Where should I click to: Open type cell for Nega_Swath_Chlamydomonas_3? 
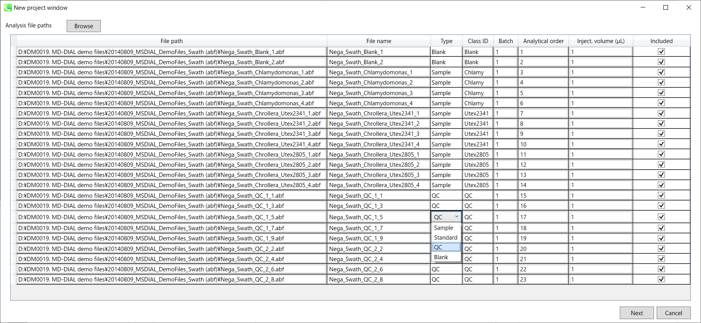pyautogui.click(x=446, y=93)
